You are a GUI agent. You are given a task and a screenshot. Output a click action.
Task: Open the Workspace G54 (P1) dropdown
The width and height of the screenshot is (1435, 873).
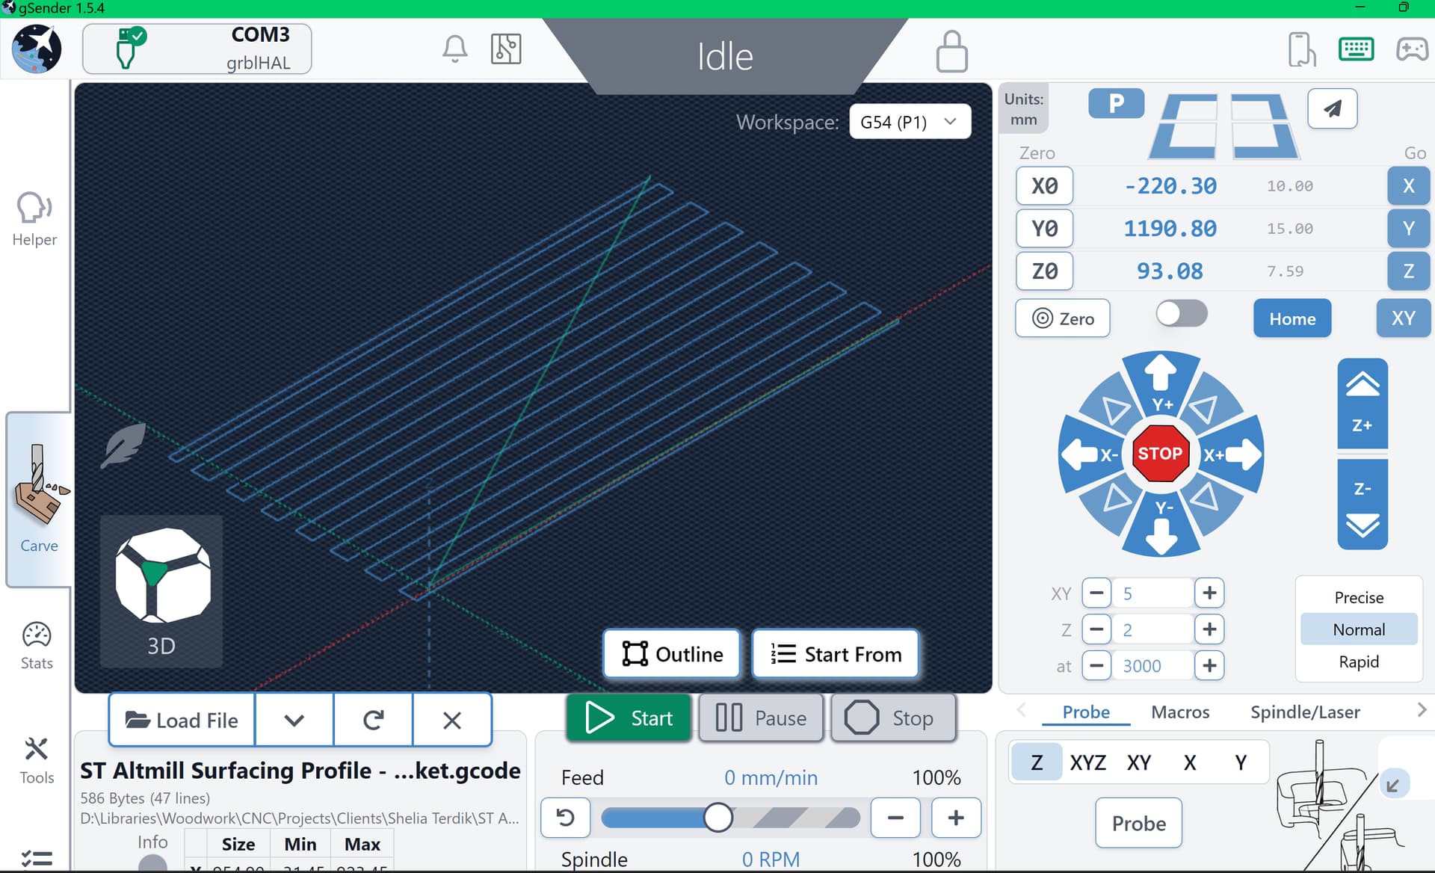click(x=910, y=122)
